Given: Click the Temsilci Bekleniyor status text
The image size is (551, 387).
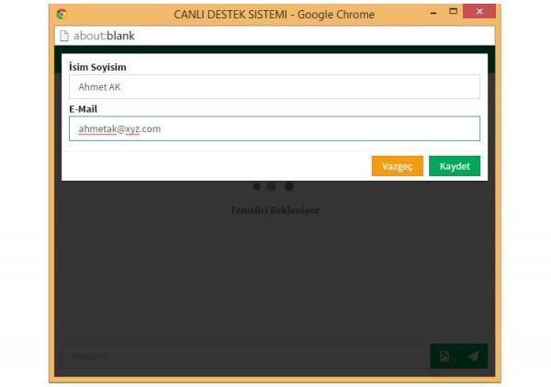Looking at the screenshot, I should pyautogui.click(x=275, y=211).
